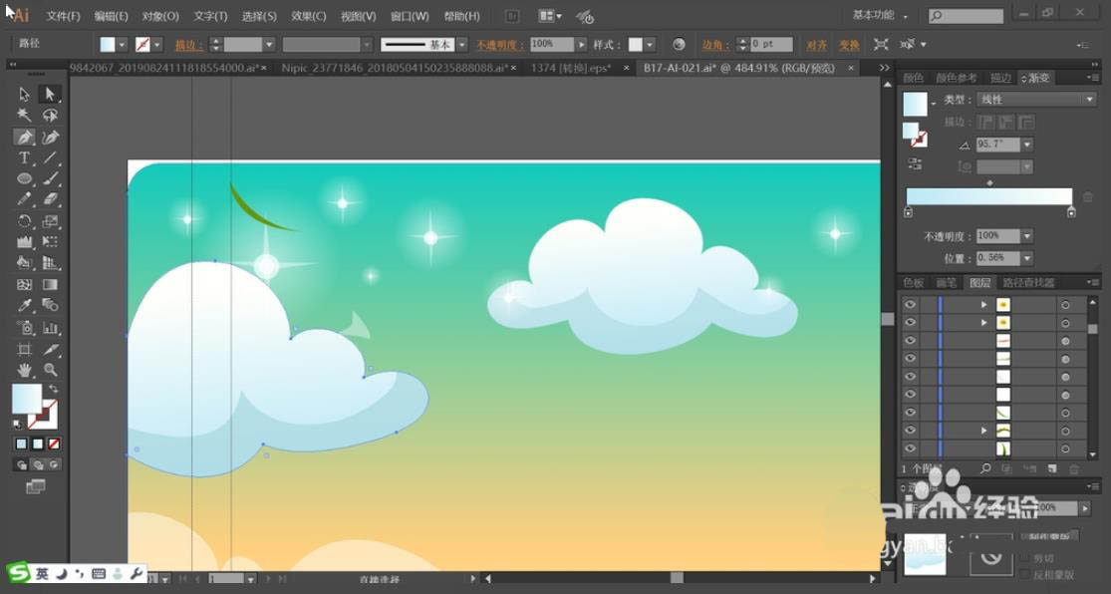Enable the 剪切 checkbox
1111x594 pixels.
click(1024, 558)
